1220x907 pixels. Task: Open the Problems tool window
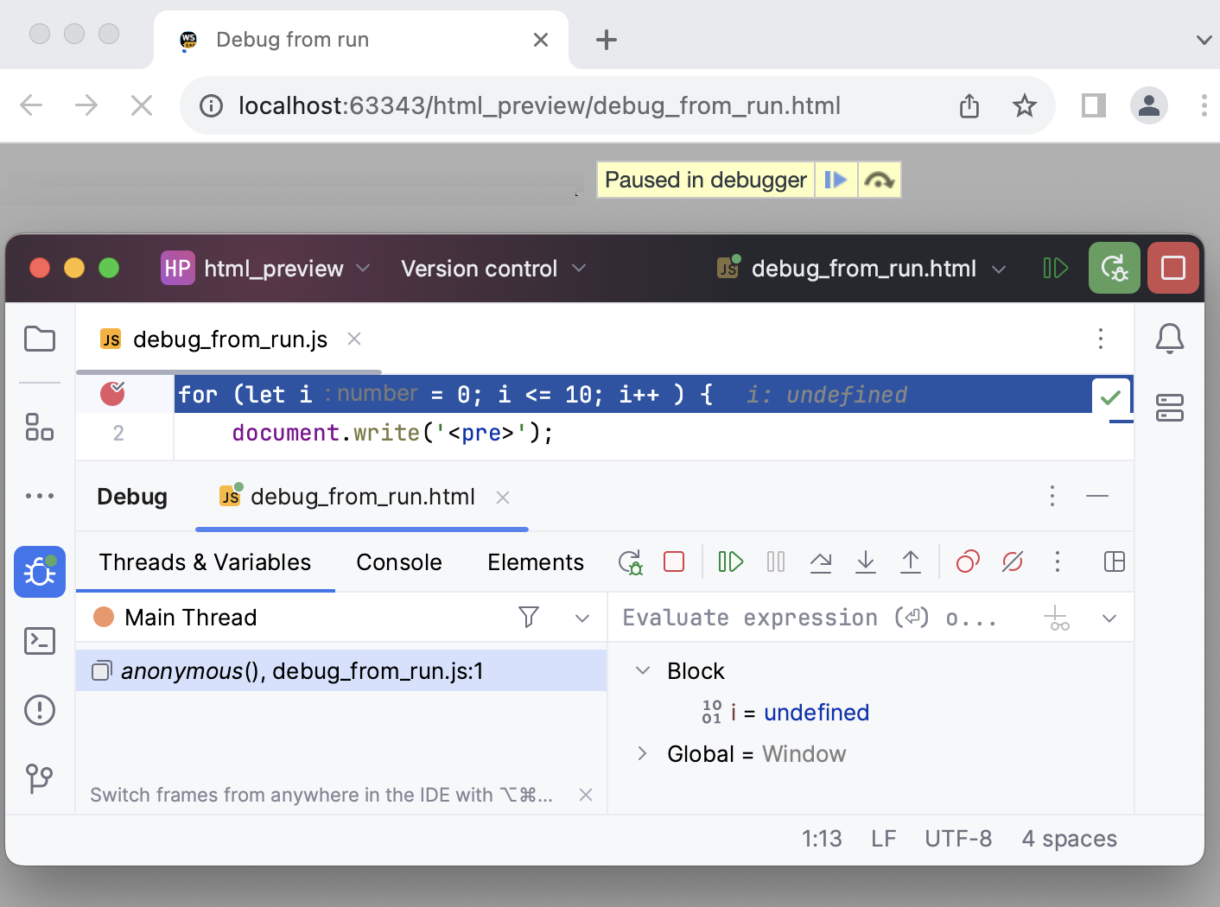[40, 710]
